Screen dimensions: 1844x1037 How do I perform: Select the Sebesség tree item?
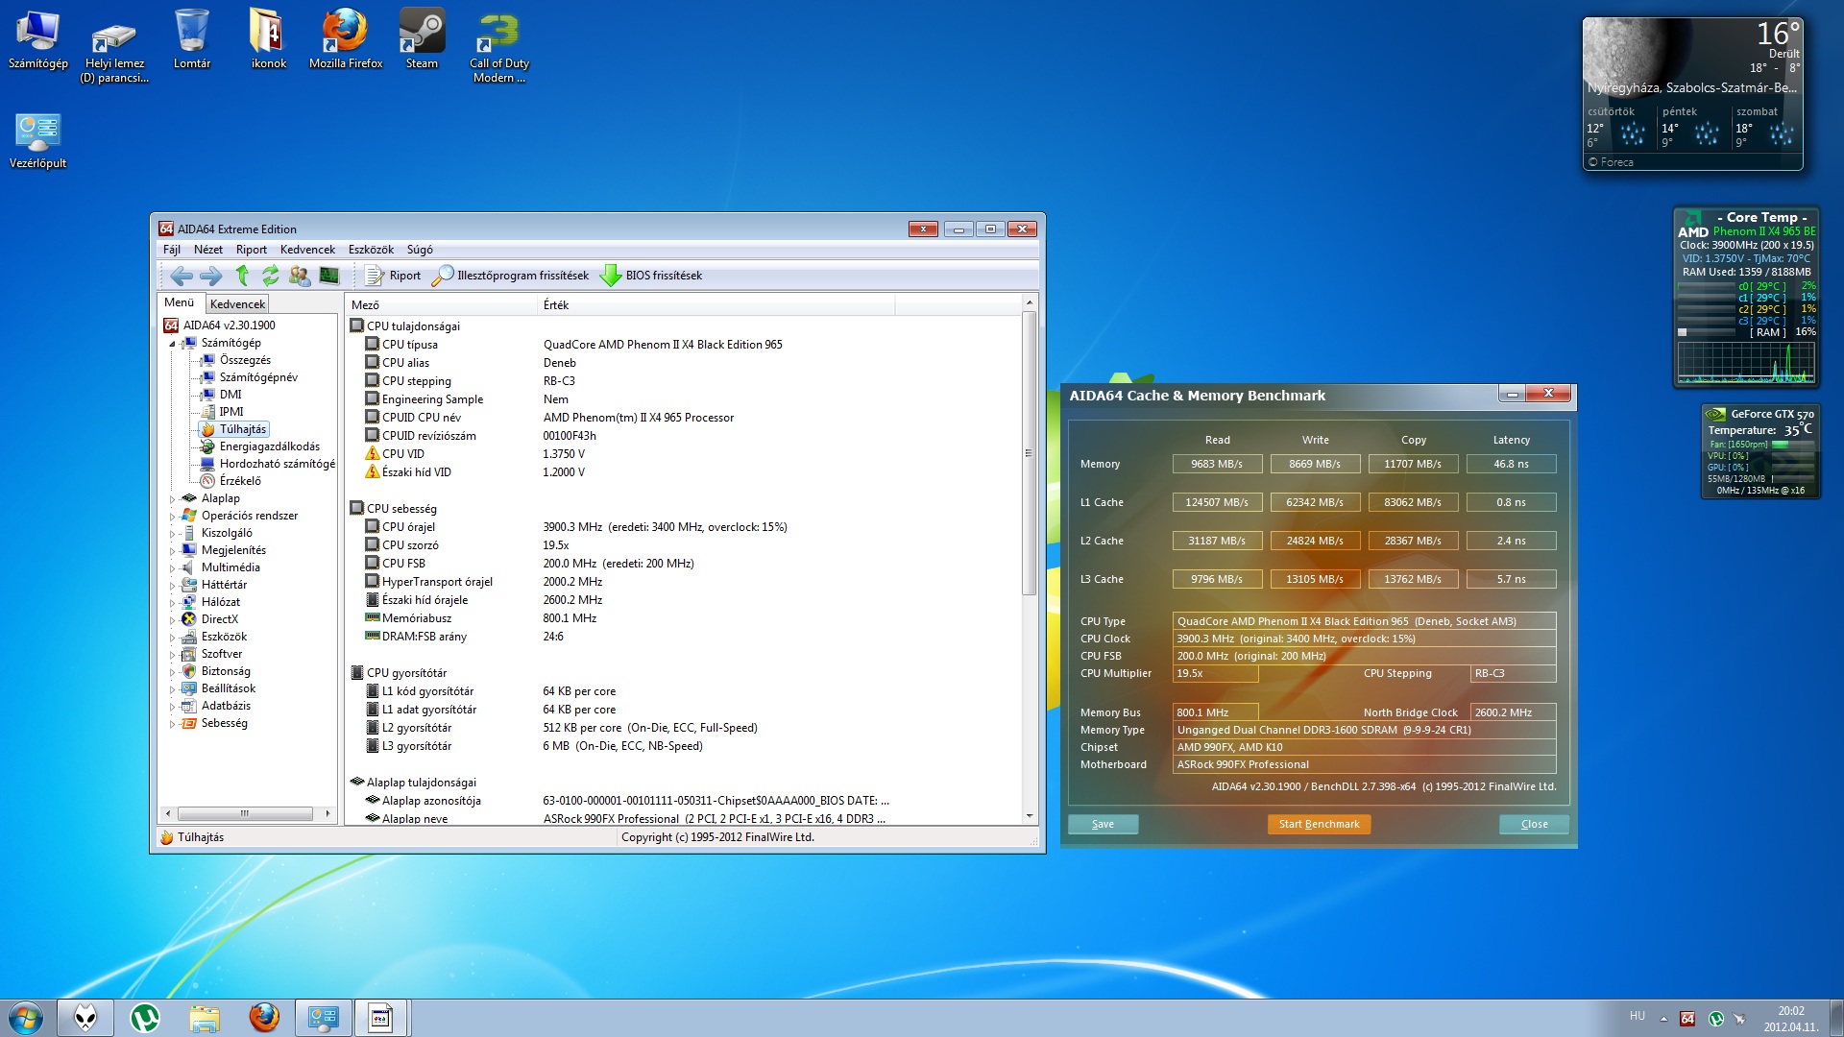pos(224,723)
